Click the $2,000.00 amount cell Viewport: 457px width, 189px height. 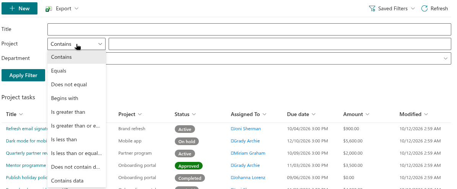click(x=353, y=153)
